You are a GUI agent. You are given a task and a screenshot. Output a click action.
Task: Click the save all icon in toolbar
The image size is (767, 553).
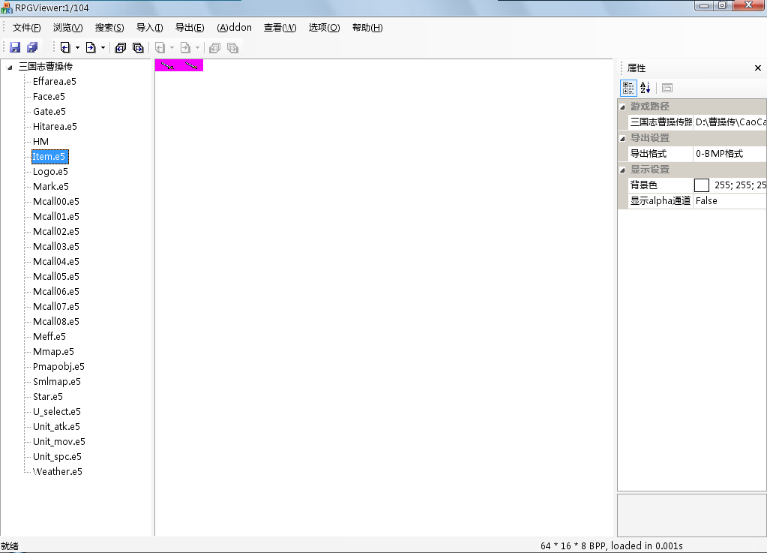click(x=32, y=47)
